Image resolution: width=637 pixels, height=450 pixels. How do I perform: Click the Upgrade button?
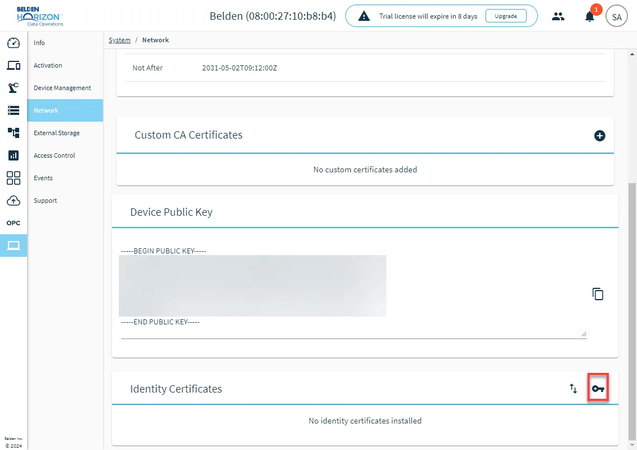click(x=506, y=16)
